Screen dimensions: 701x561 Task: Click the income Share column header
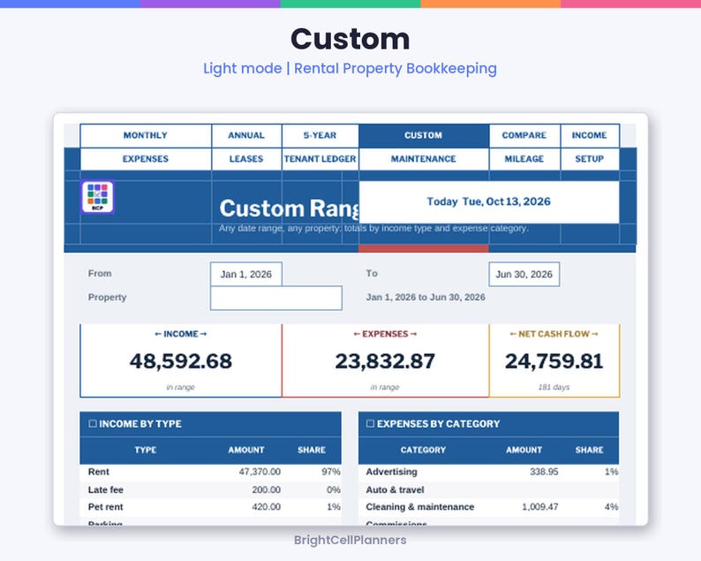[x=312, y=450]
